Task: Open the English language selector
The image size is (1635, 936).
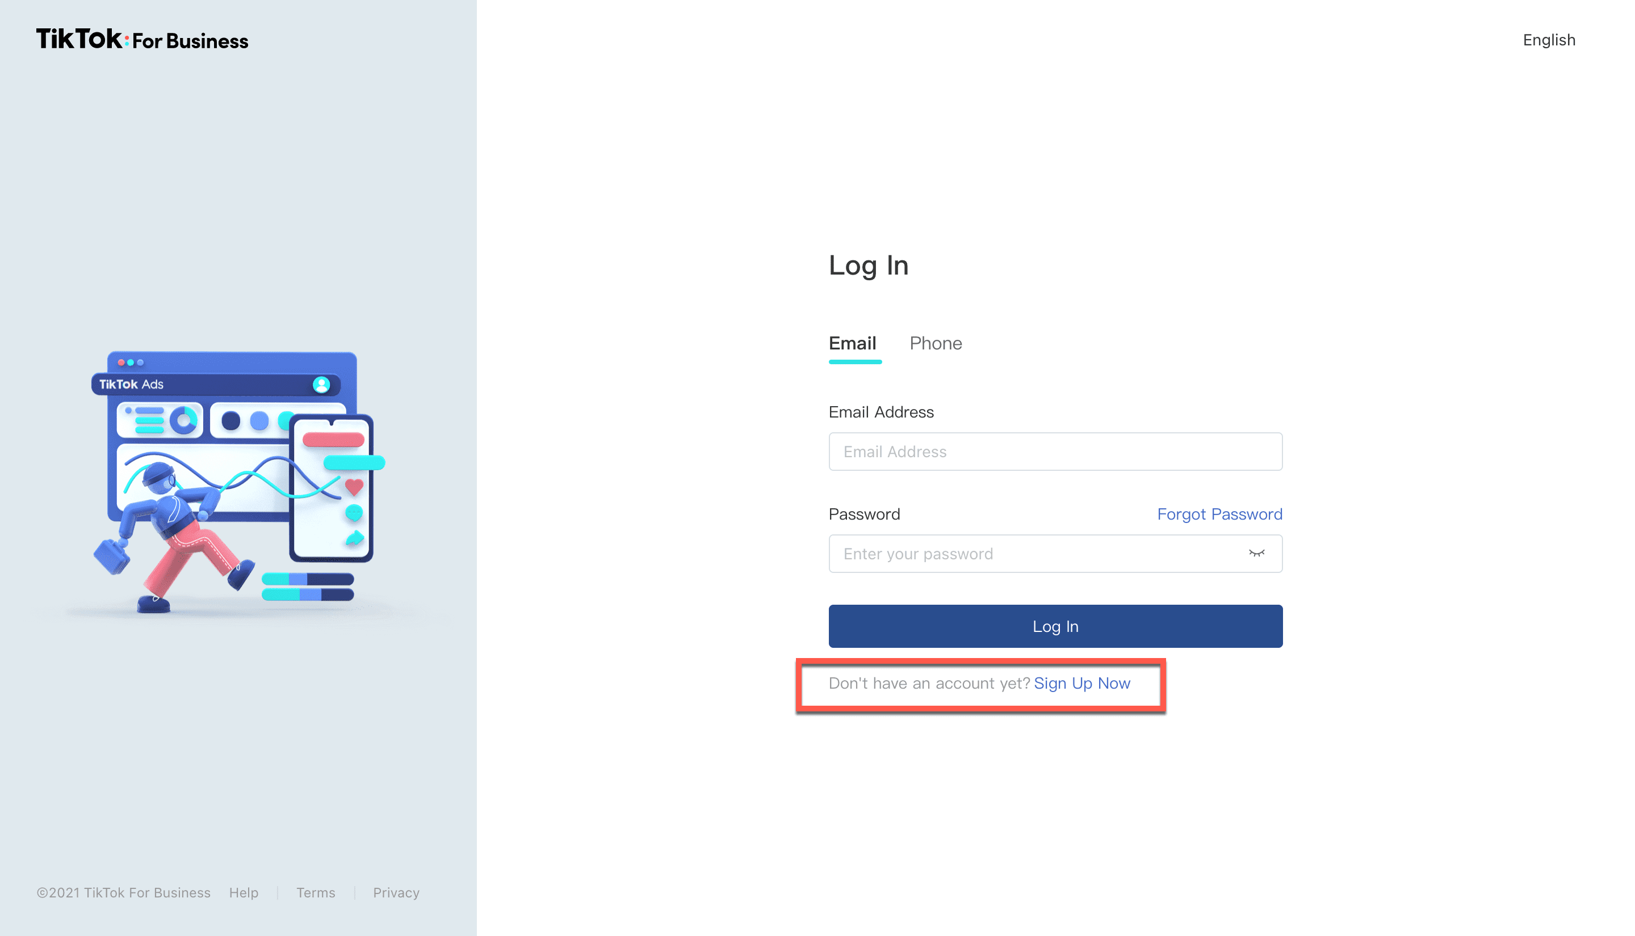Action: point(1549,40)
